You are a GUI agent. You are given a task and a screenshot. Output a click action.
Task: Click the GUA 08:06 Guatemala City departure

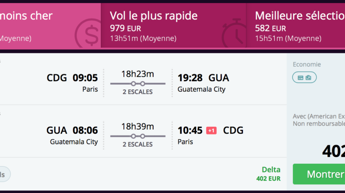pyautogui.click(x=72, y=135)
